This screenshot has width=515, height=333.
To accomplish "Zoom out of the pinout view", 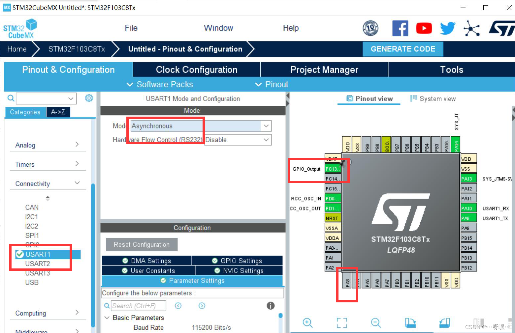I will pyautogui.click(x=376, y=322).
